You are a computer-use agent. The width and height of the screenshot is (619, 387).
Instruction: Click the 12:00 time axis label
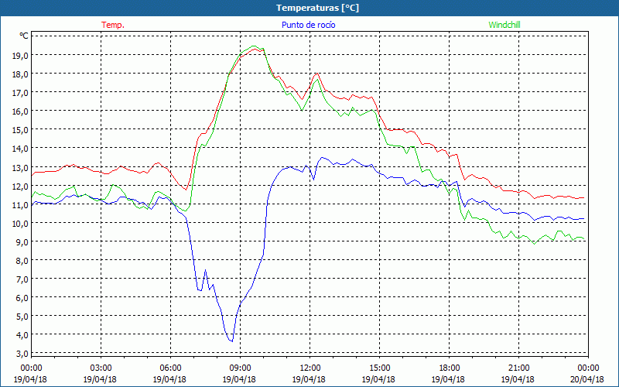[310, 368]
